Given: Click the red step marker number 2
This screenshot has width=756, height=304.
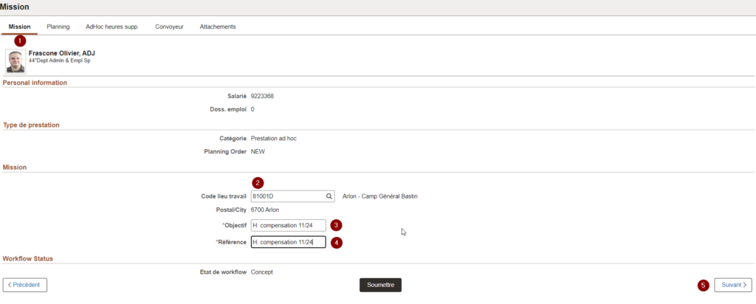Looking at the screenshot, I should point(257,182).
